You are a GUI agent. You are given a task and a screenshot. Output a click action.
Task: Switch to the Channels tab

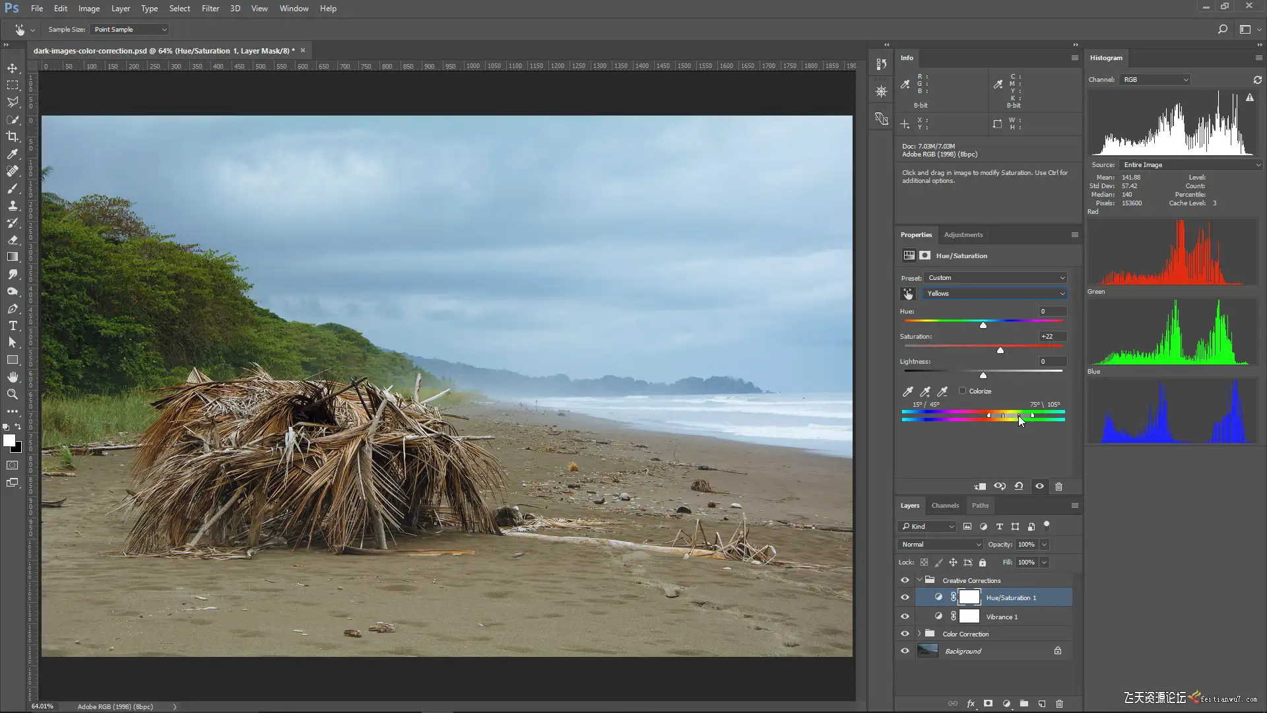pos(945,506)
